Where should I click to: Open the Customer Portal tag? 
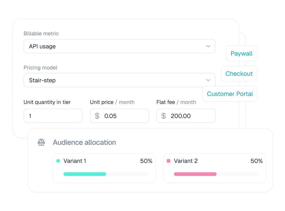click(230, 94)
